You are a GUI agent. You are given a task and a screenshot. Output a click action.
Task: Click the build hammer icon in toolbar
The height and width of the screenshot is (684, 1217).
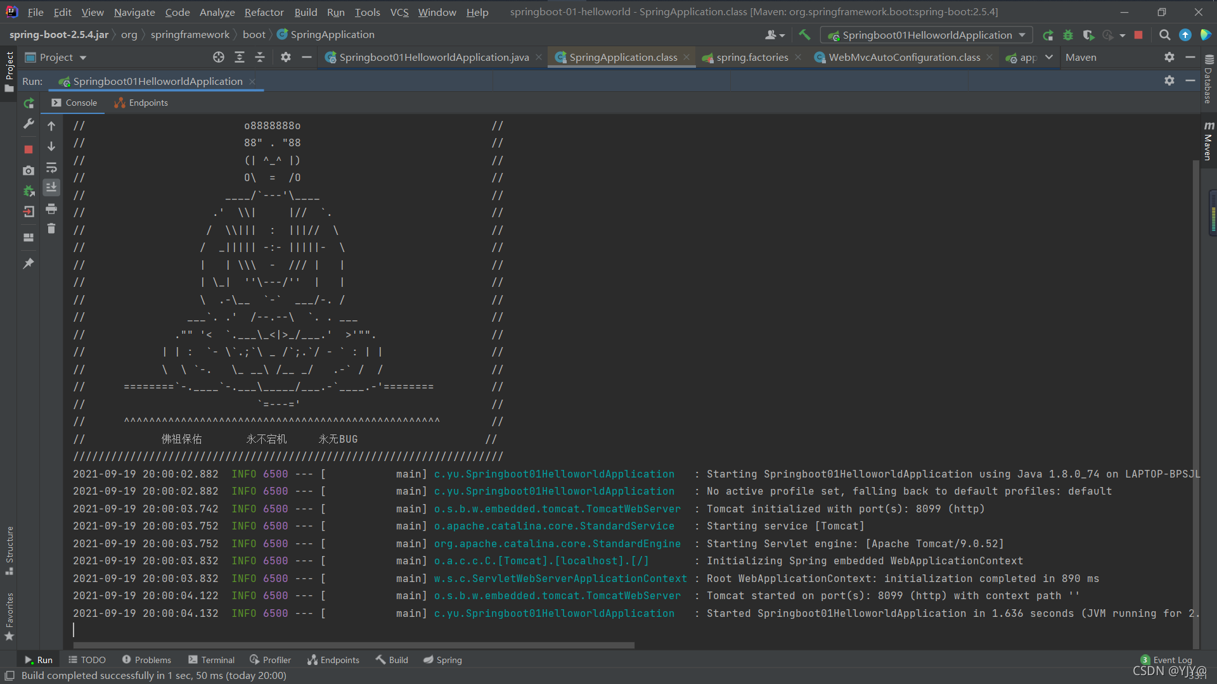804,35
